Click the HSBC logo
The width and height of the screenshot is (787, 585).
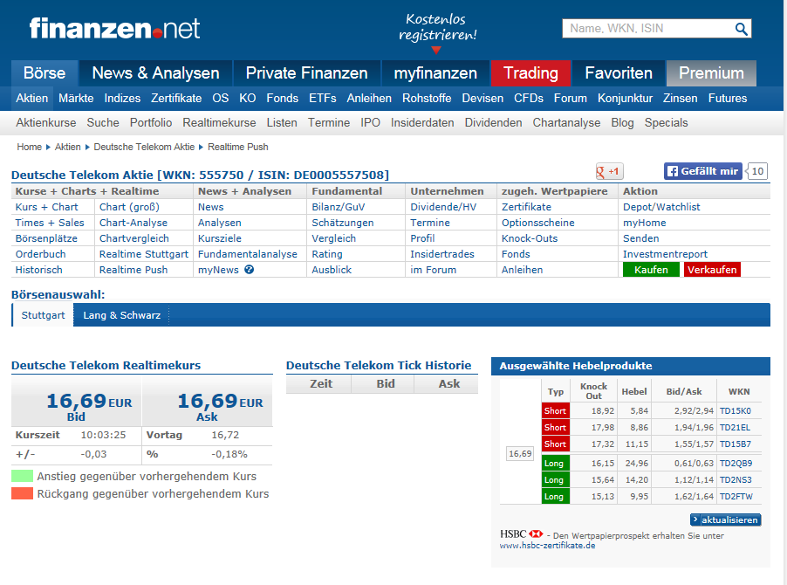522,533
